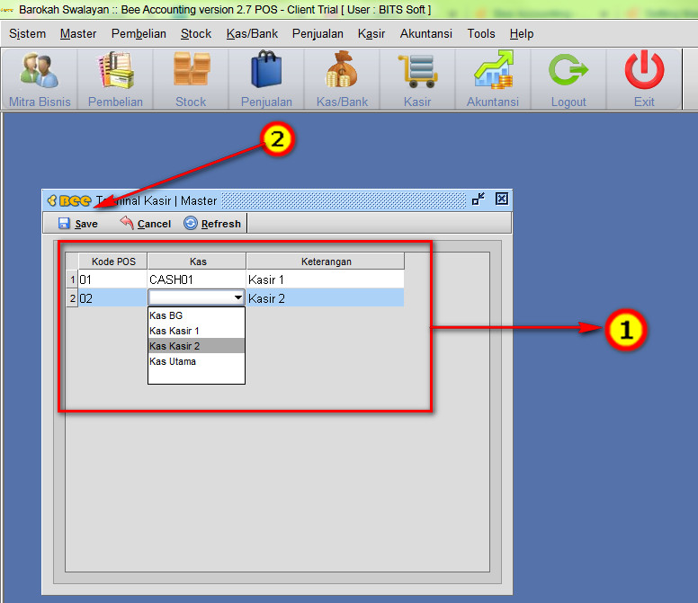
Task: Select Kode POS cell 02
Action: point(112,298)
